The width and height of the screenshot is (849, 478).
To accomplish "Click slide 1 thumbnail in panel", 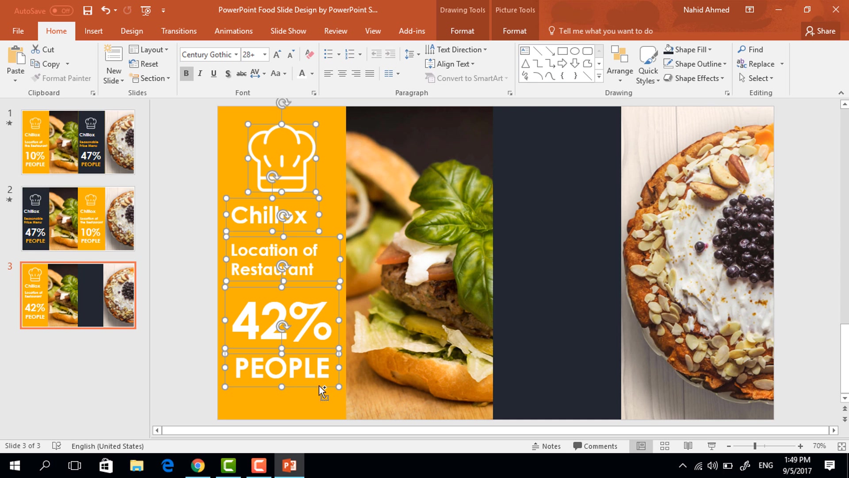I will point(77,142).
